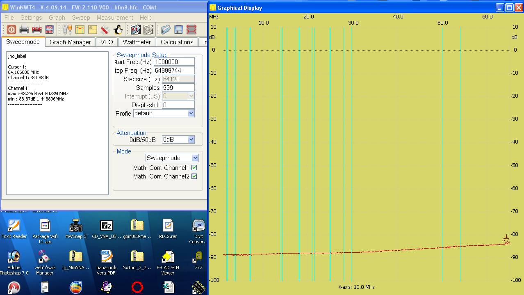Click the printer icon in toolbar

[x=24, y=30]
